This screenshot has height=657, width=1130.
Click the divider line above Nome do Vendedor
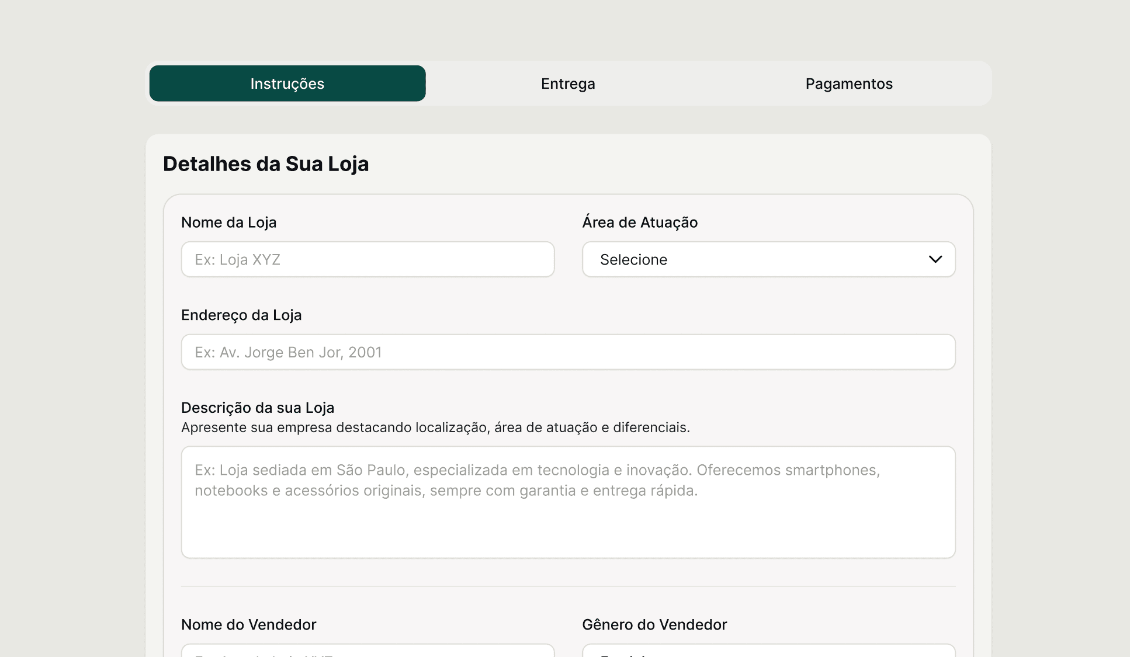[568, 586]
